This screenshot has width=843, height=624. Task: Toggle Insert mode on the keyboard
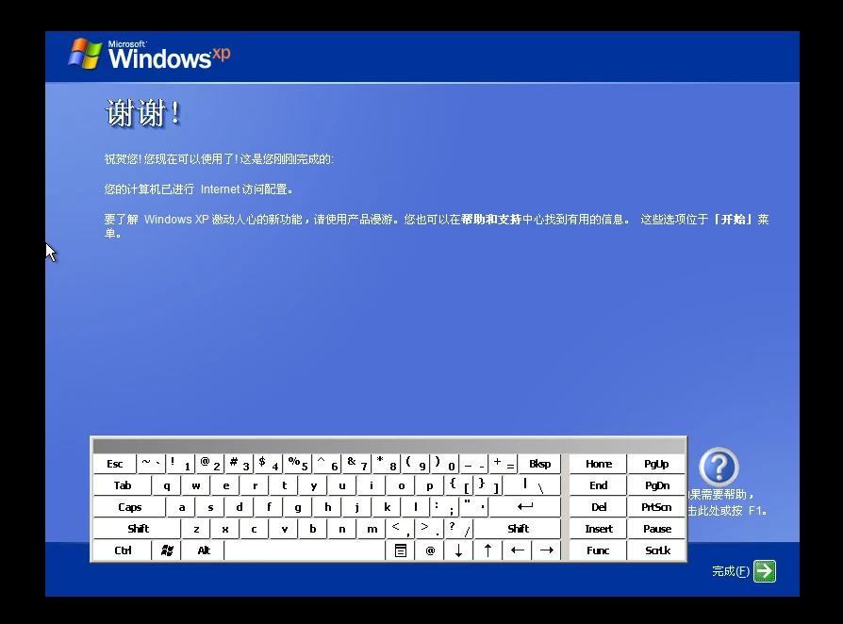(x=597, y=528)
